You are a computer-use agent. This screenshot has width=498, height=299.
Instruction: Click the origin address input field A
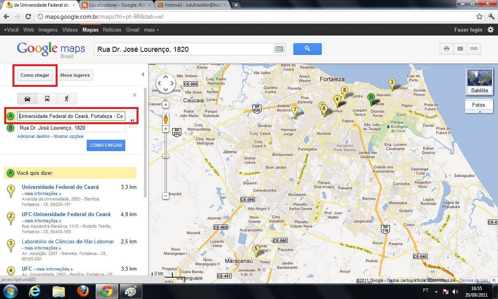coord(71,116)
